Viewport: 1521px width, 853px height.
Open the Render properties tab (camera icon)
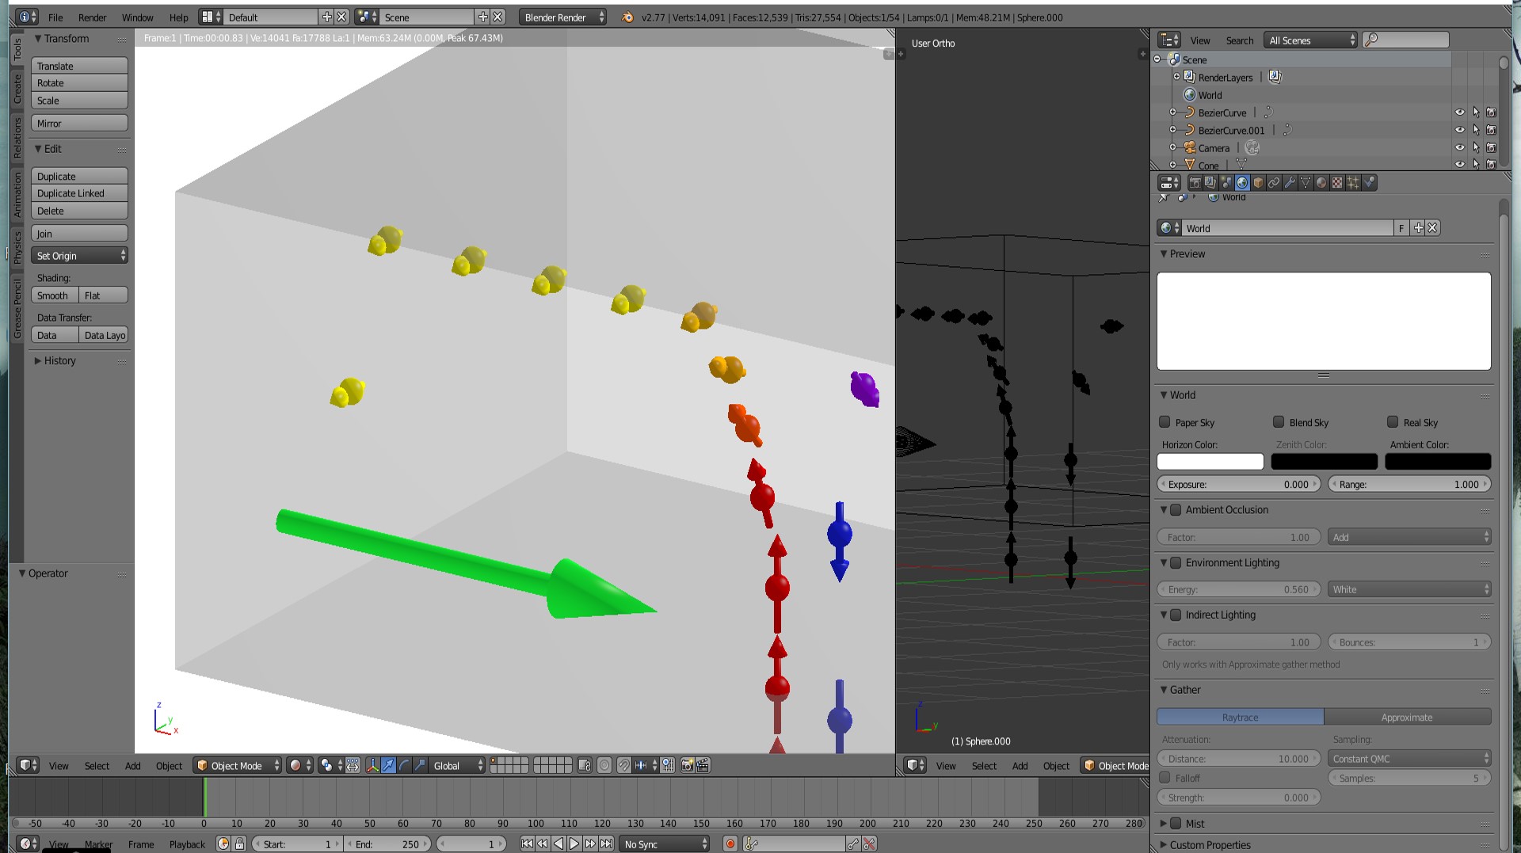point(1196,182)
